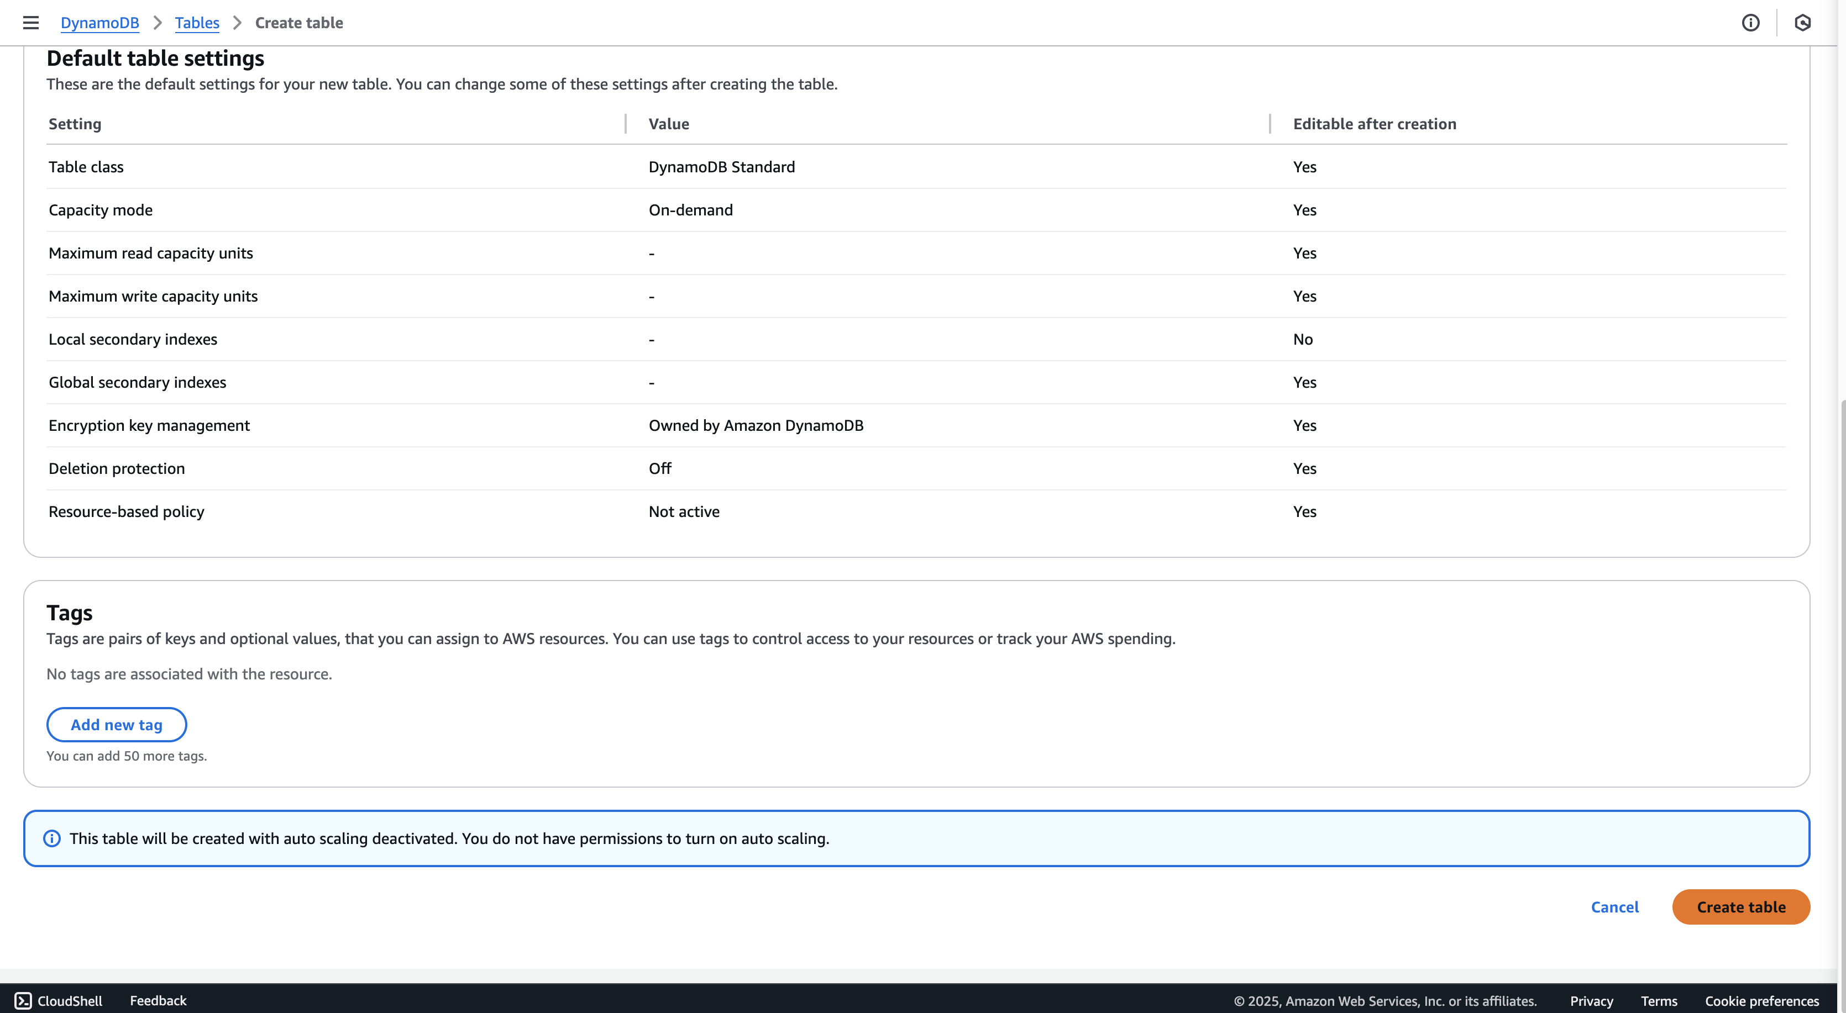Select Encryption key management label
This screenshot has height=1013, width=1846.
tap(149, 425)
